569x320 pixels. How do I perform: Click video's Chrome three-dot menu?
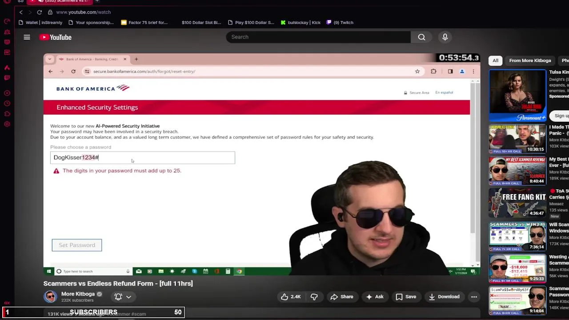[473, 71]
